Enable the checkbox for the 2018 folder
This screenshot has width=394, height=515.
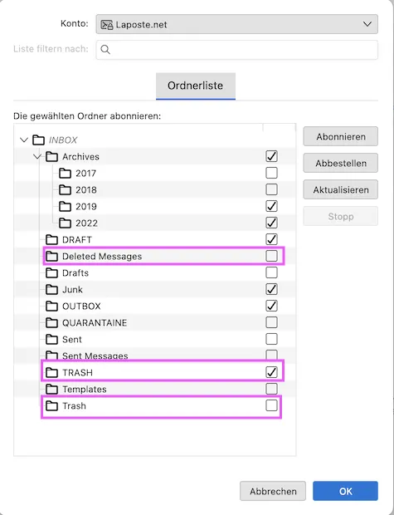(x=271, y=189)
